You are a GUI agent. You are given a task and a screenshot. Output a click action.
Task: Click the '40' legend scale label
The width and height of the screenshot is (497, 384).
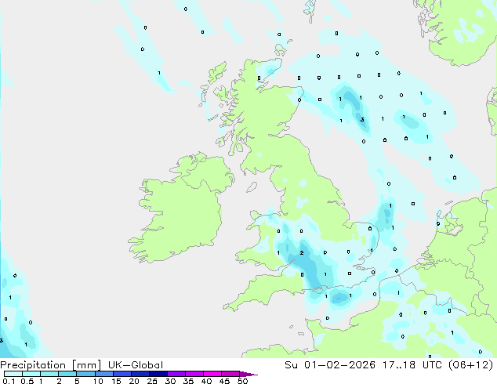coord(206,381)
